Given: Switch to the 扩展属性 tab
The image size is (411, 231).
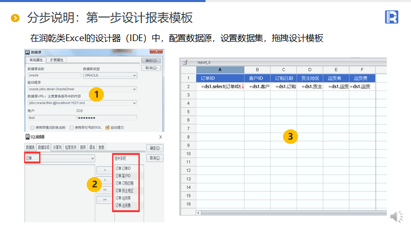Looking at the screenshot, I should click(x=57, y=60).
